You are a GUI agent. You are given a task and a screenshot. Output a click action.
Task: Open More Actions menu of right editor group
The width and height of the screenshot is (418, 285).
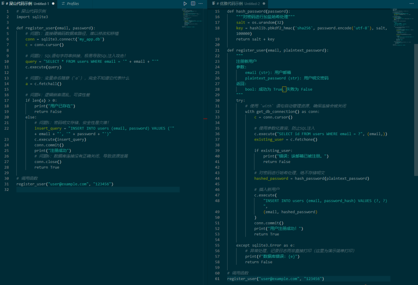[411, 3]
